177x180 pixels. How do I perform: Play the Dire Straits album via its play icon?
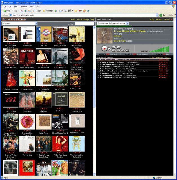tap(25, 43)
